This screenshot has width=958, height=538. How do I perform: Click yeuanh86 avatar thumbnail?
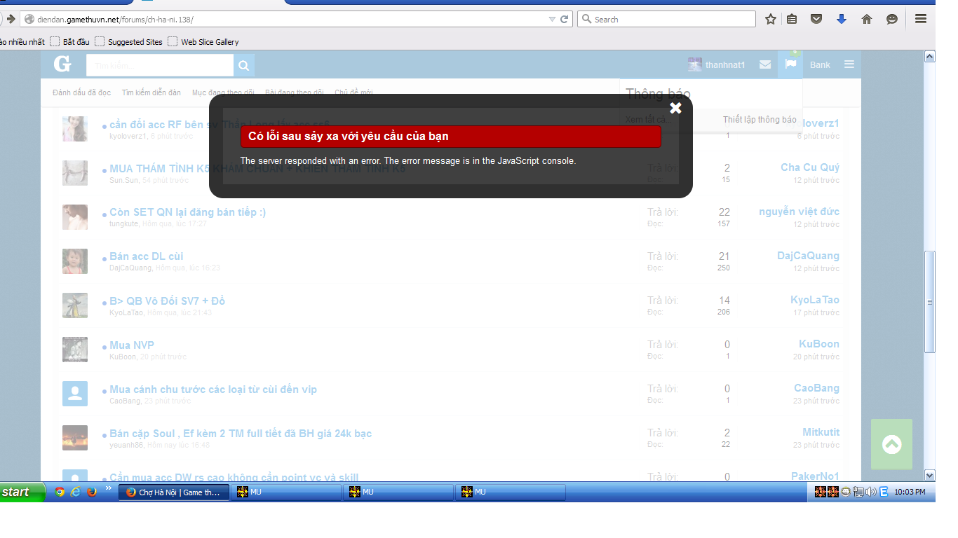pos(75,438)
